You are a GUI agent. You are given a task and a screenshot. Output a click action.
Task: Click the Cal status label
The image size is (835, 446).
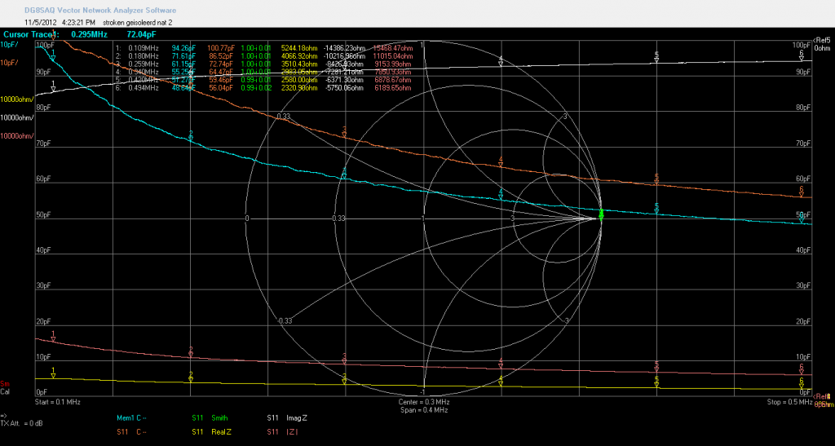pos(5,391)
